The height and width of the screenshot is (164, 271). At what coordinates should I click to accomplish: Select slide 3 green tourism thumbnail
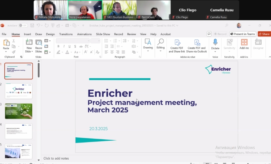point(19,111)
